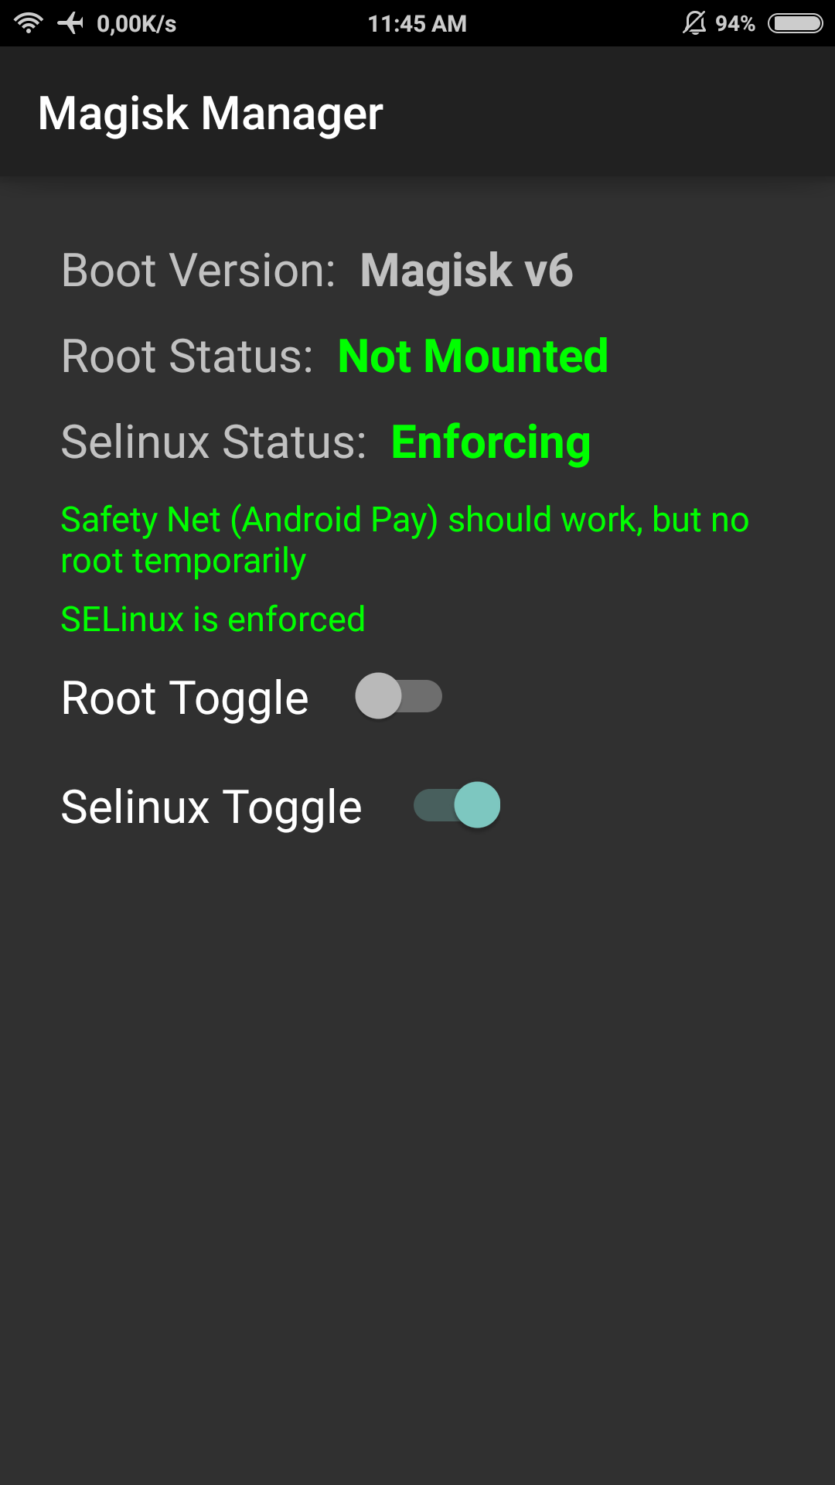Tap the Enforcing Selinux status value
The image size is (835, 1485).
[491, 442]
